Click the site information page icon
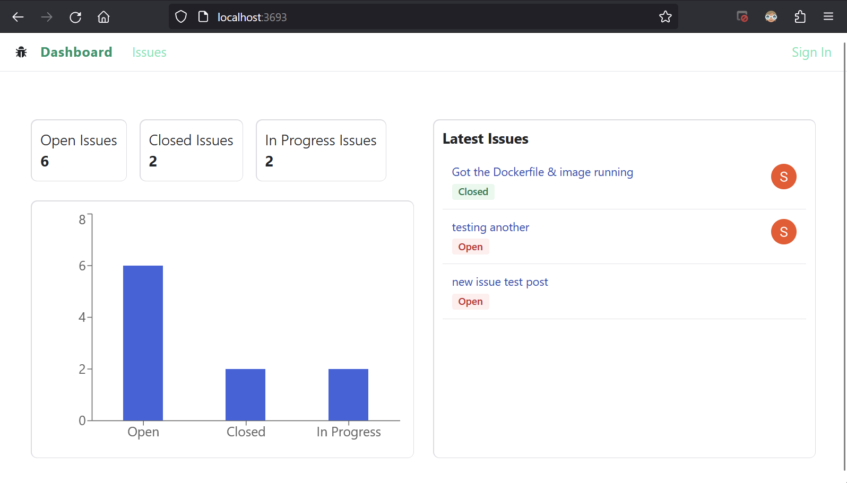 click(x=203, y=17)
